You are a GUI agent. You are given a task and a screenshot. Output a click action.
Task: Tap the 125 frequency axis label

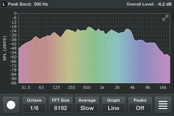click(56, 87)
